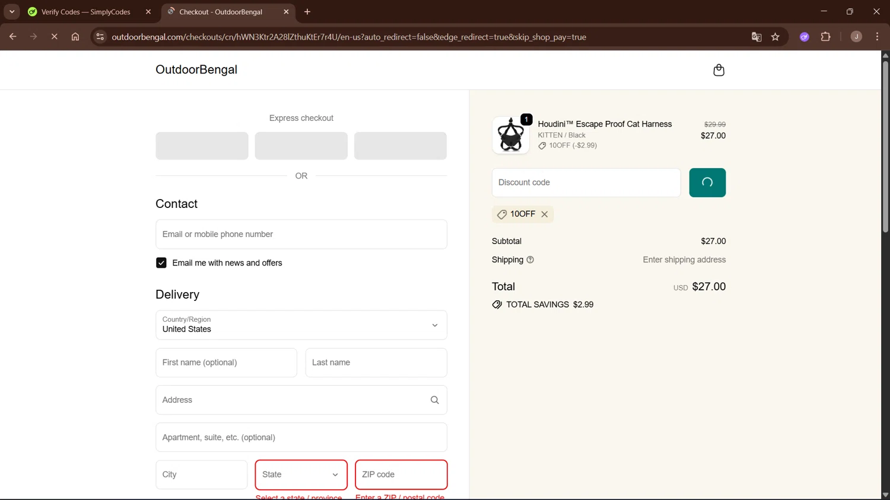Close the Checkout - OutdoorBengal tab
The height and width of the screenshot is (500, 890).
click(x=286, y=12)
